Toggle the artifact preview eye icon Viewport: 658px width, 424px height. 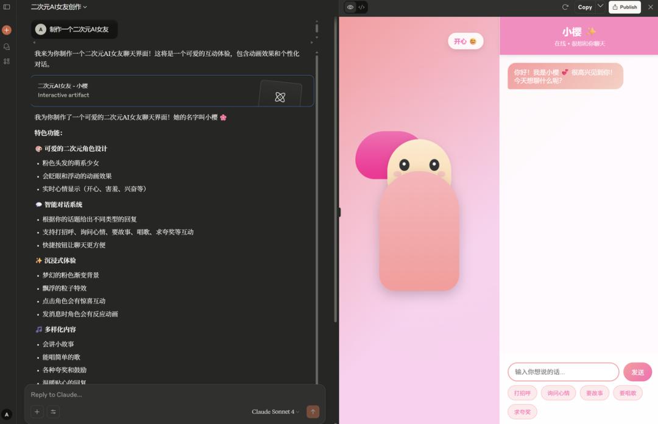coord(350,7)
